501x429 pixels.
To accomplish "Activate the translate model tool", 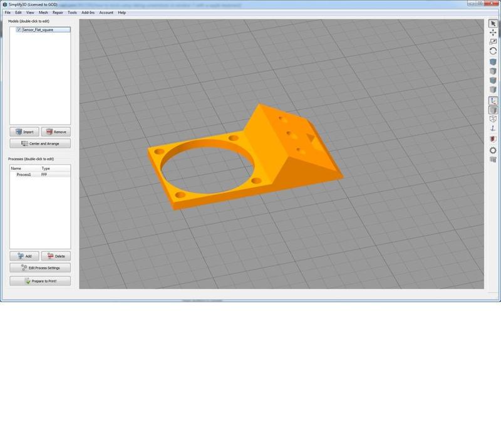I will [493, 33].
